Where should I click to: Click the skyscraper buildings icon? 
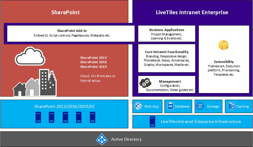48,83
